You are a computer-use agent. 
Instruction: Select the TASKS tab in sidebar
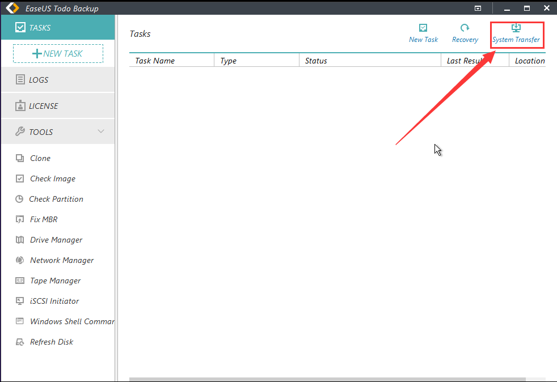pos(58,27)
